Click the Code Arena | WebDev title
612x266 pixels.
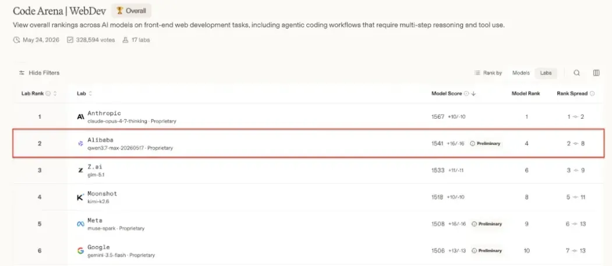pyautogui.click(x=59, y=11)
